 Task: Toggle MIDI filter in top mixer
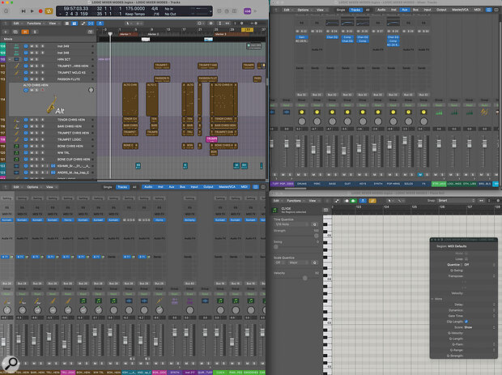477,10
